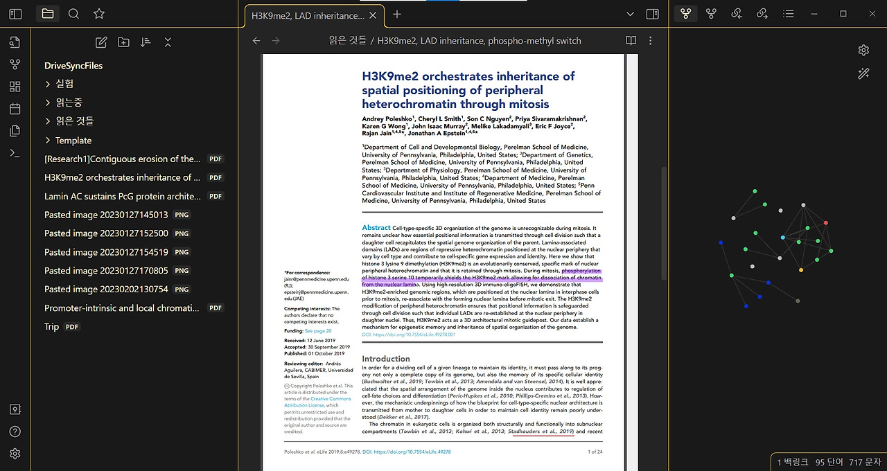The width and height of the screenshot is (887, 471).
Task: Insert template via ribbon copy icon
Action: point(15,131)
